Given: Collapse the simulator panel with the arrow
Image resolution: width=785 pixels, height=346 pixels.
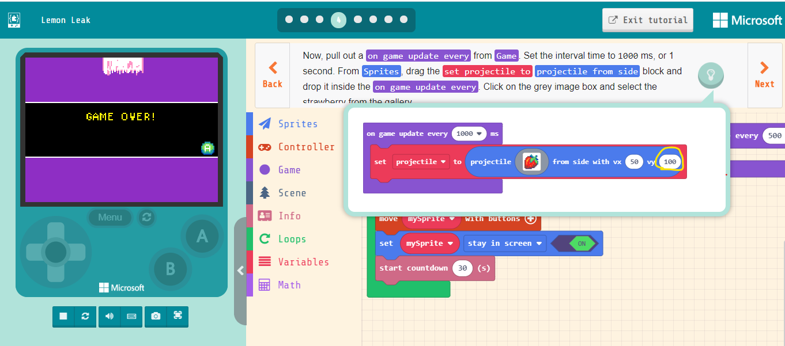Looking at the screenshot, I should click(x=240, y=271).
